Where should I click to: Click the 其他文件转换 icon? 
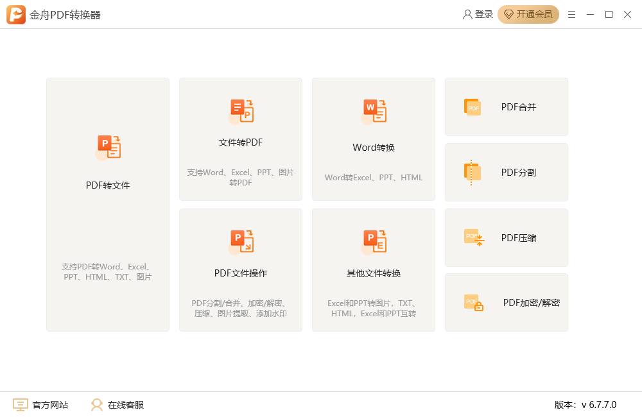pos(373,241)
